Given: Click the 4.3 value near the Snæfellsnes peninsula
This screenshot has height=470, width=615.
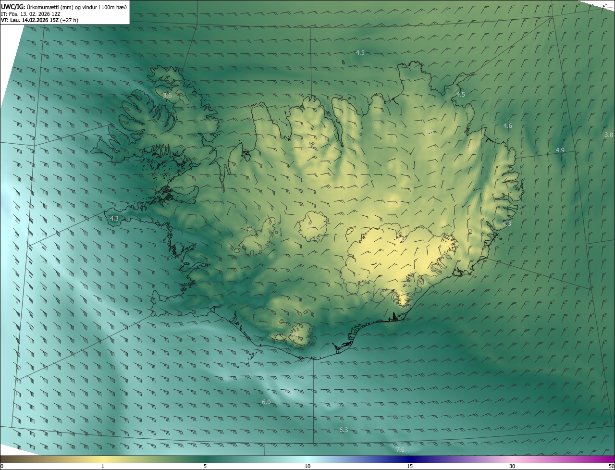Looking at the screenshot, I should pyautogui.click(x=114, y=218).
